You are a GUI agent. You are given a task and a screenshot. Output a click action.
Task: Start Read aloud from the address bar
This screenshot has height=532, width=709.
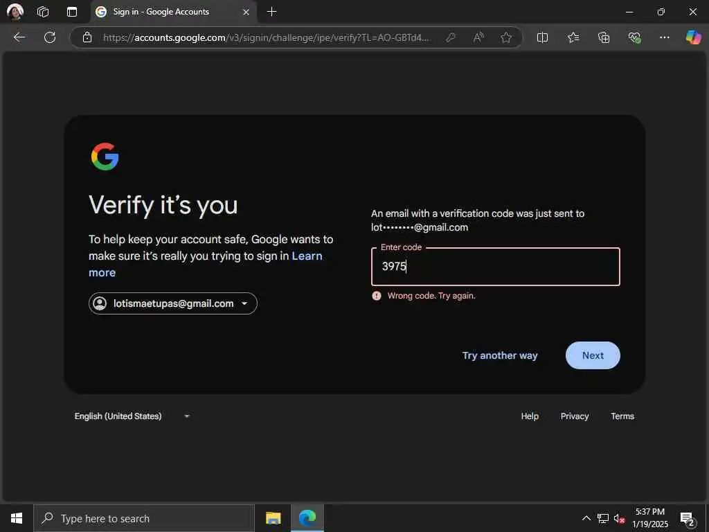coord(478,37)
